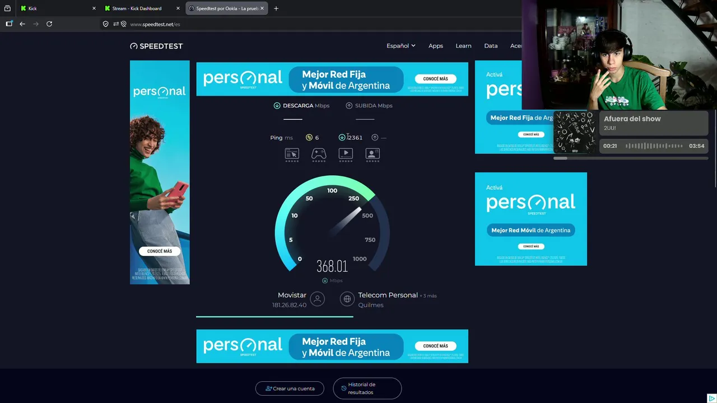Open the Apps menu item

(x=436, y=46)
